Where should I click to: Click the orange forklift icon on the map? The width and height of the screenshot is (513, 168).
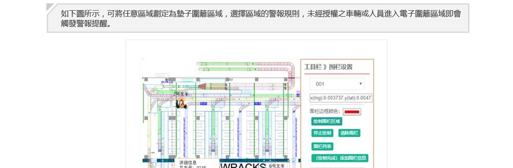click(181, 103)
